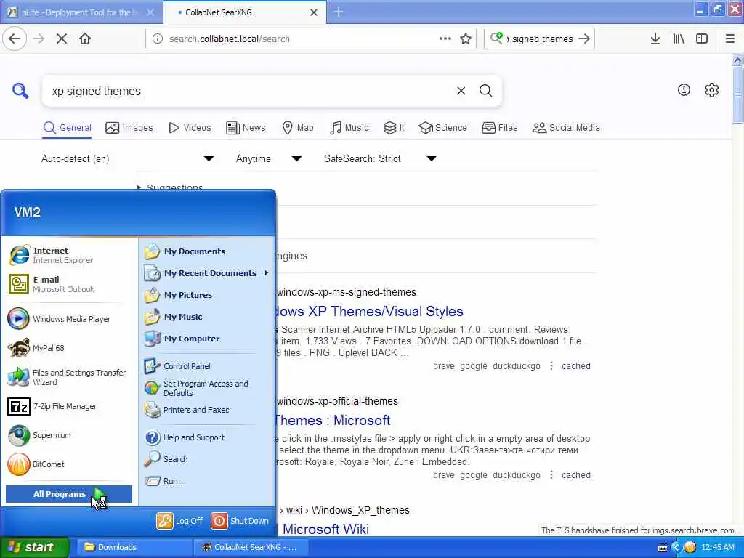Screen dimensions: 744x558
Task: Select the General search category tab
Action: tap(67, 128)
